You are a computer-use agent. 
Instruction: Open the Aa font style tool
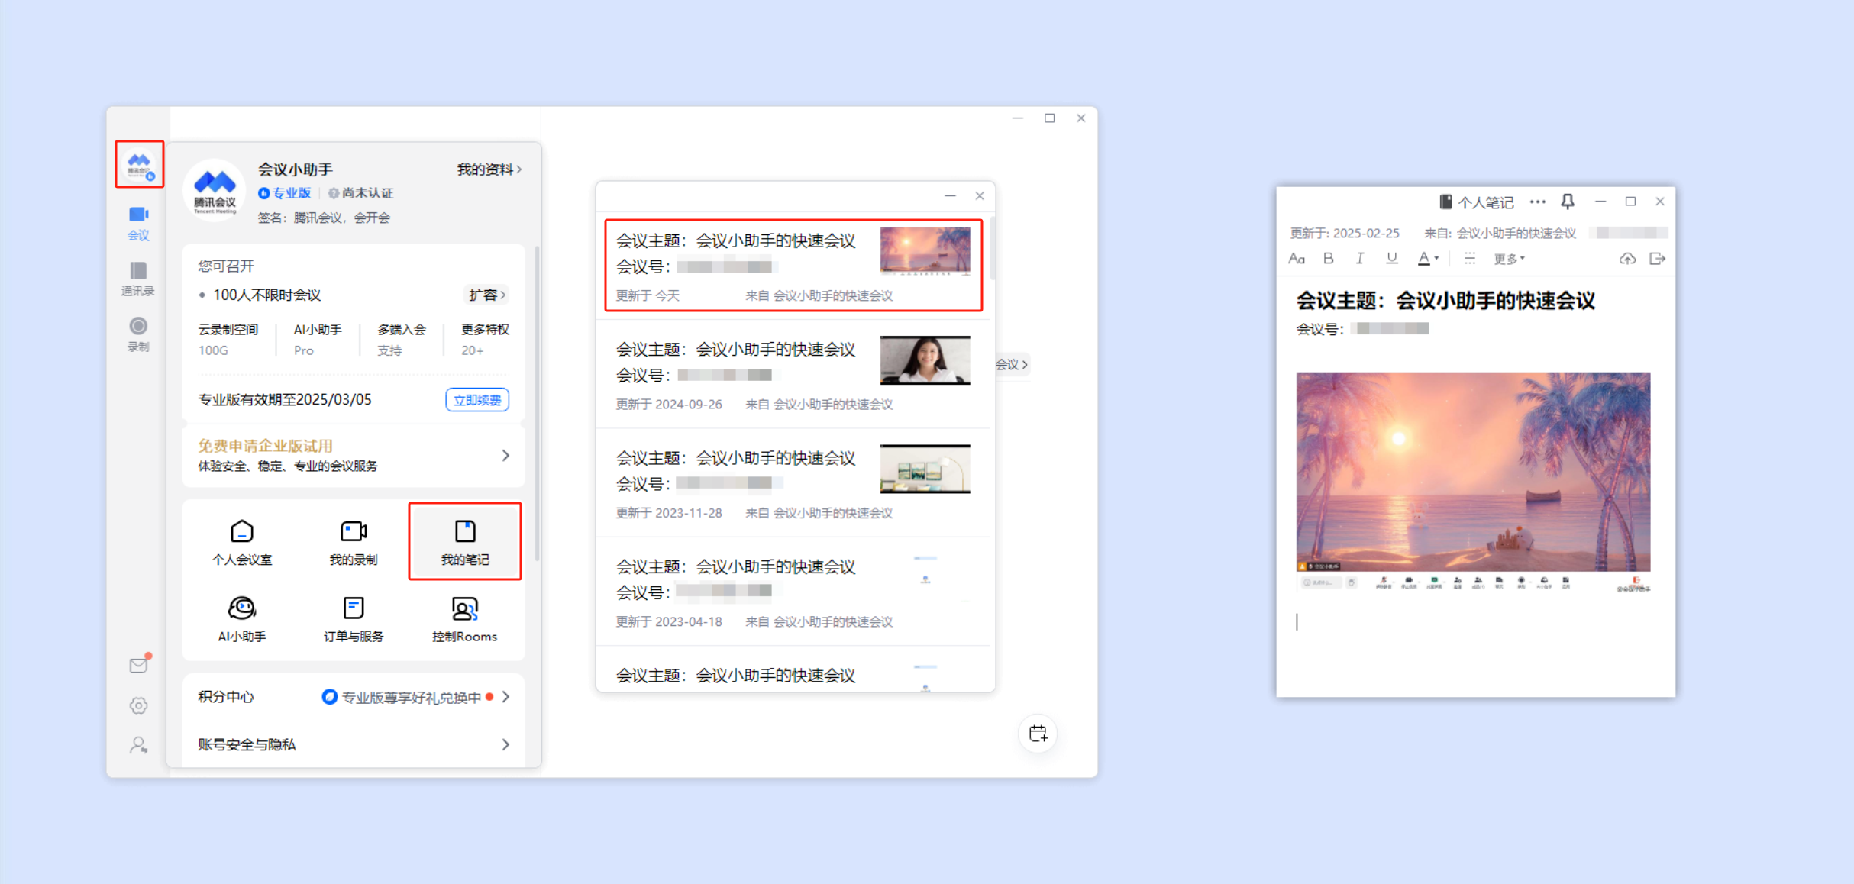tap(1297, 259)
